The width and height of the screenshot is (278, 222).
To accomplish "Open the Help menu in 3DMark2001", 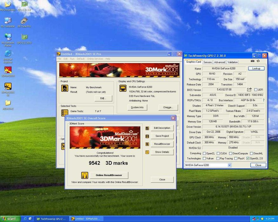I will click(x=108, y=59).
